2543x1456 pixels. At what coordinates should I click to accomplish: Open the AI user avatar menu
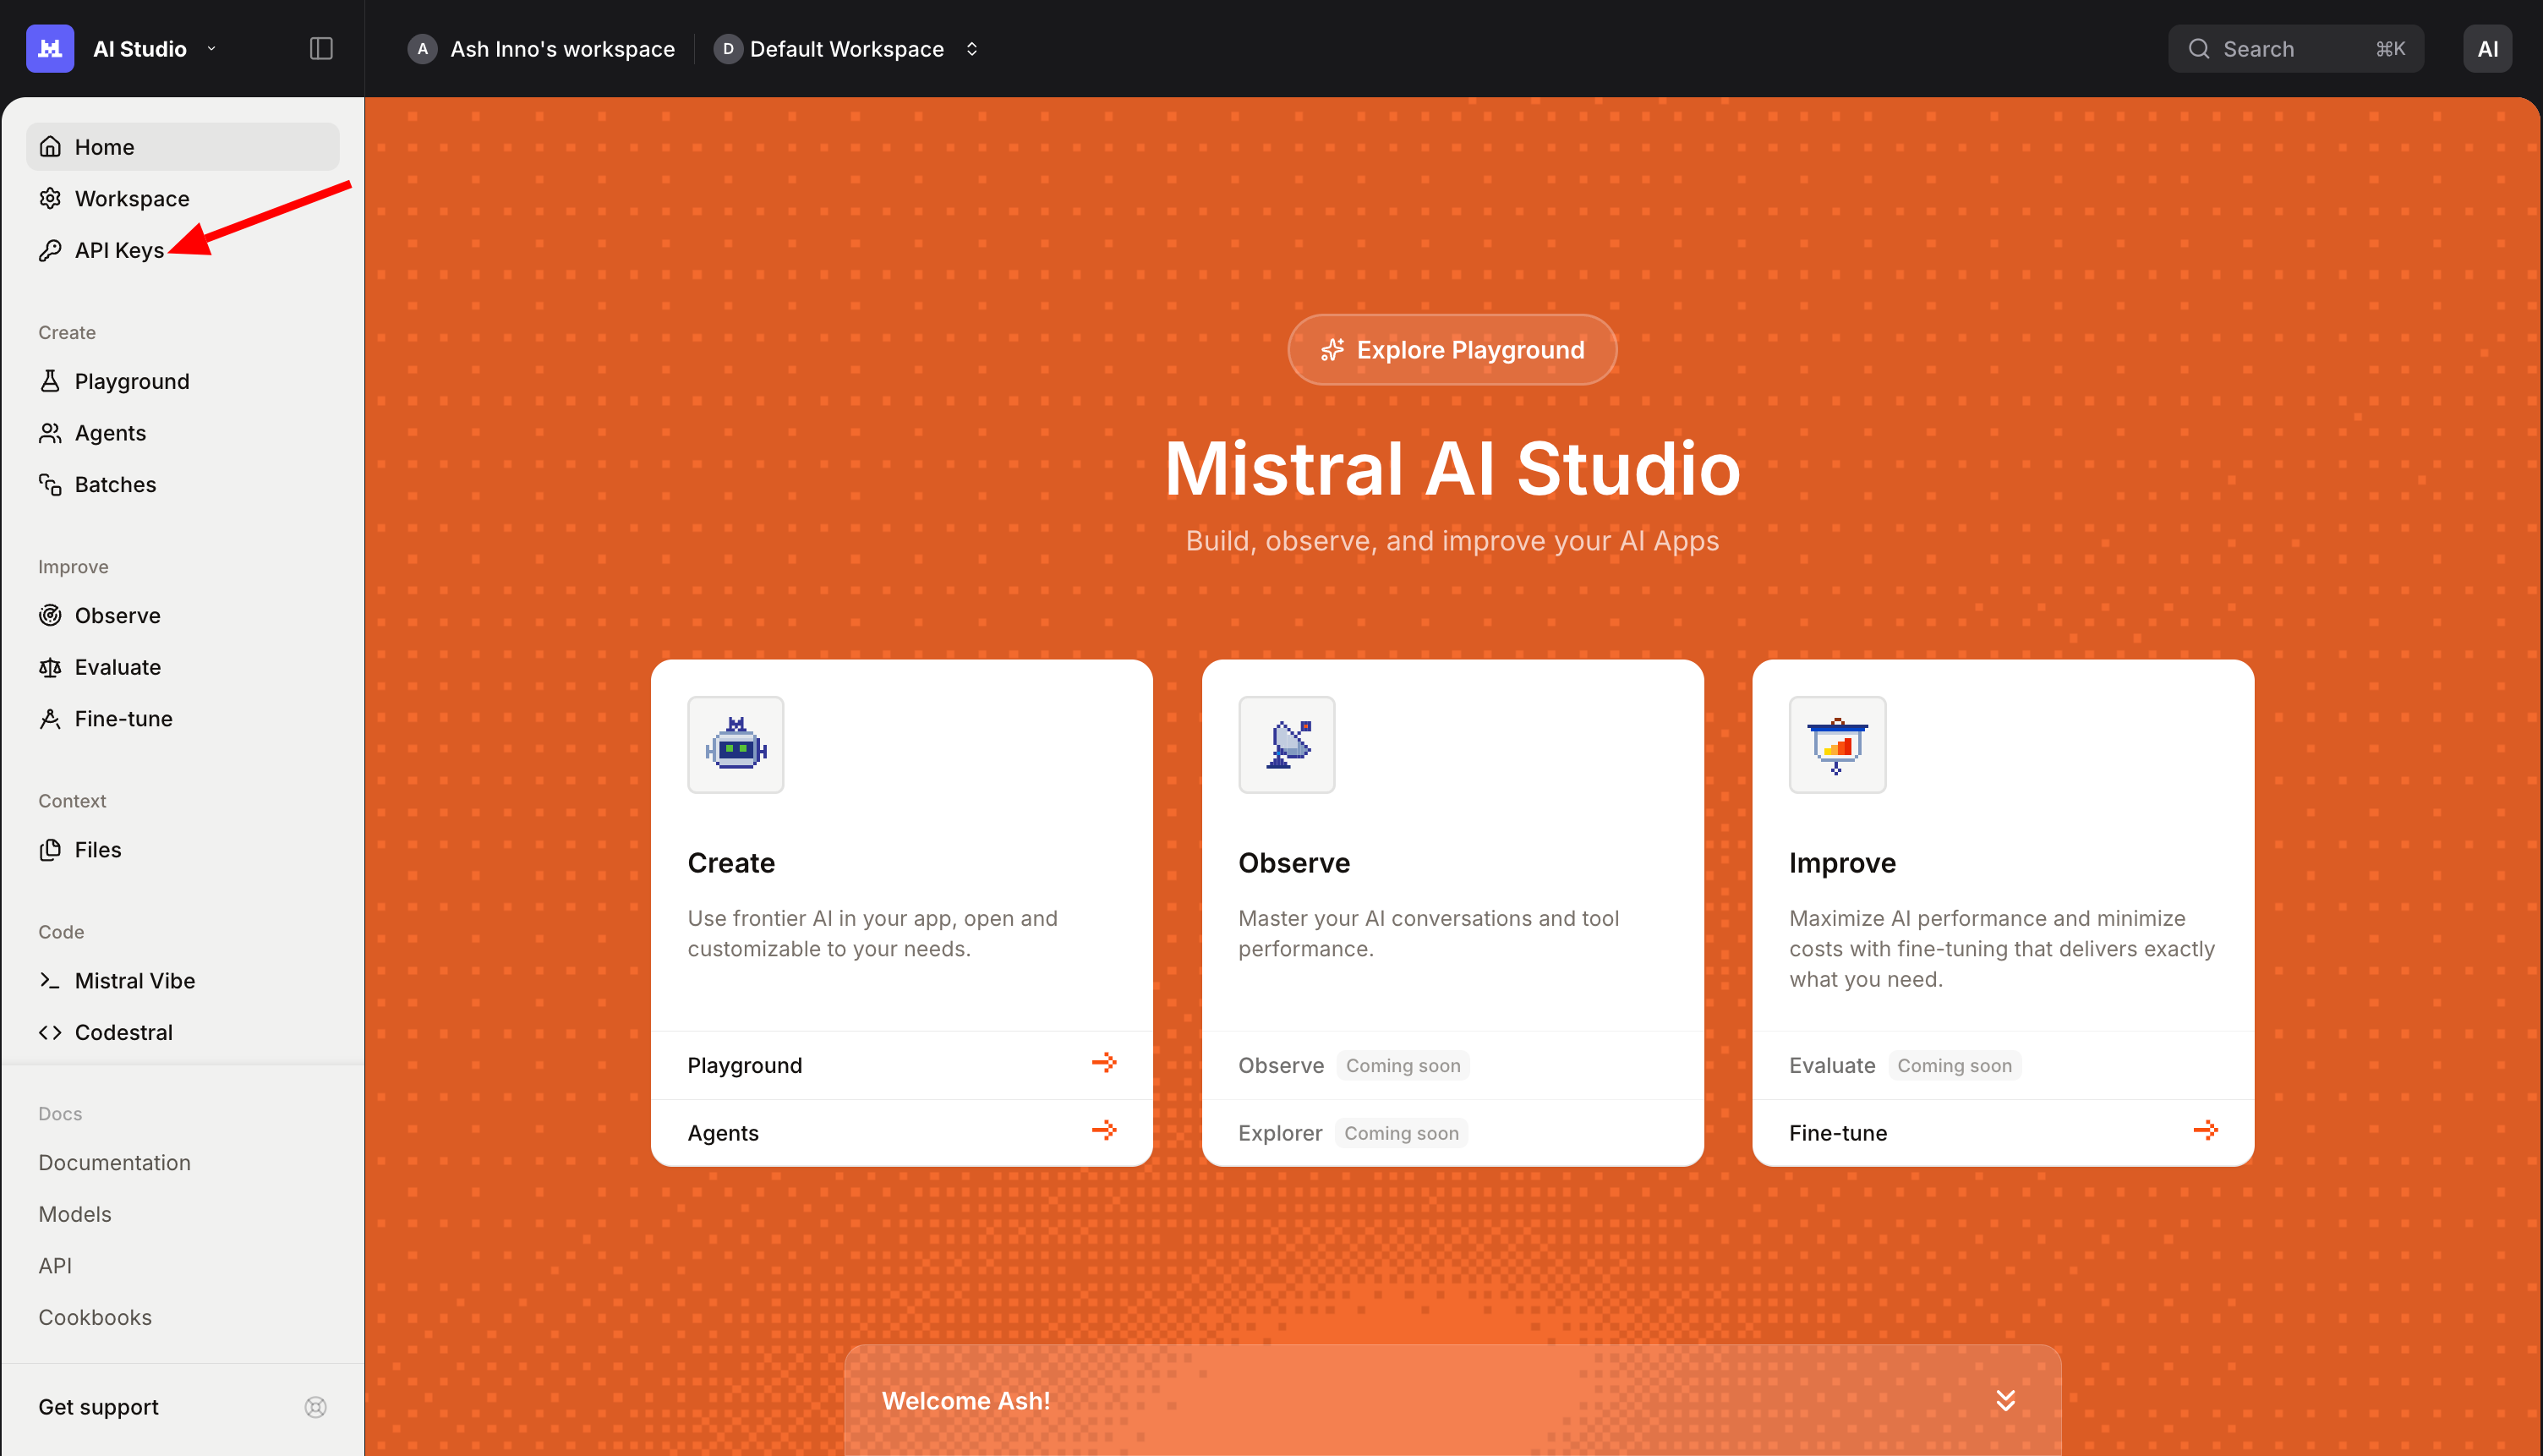2486,48
